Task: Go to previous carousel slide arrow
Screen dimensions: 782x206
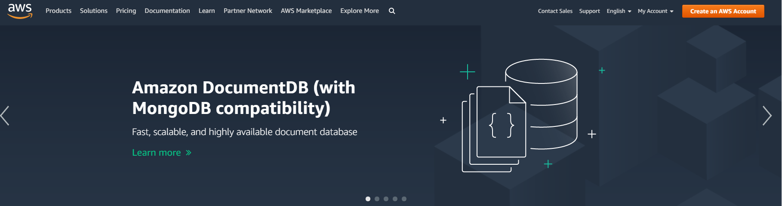Action: (5, 116)
